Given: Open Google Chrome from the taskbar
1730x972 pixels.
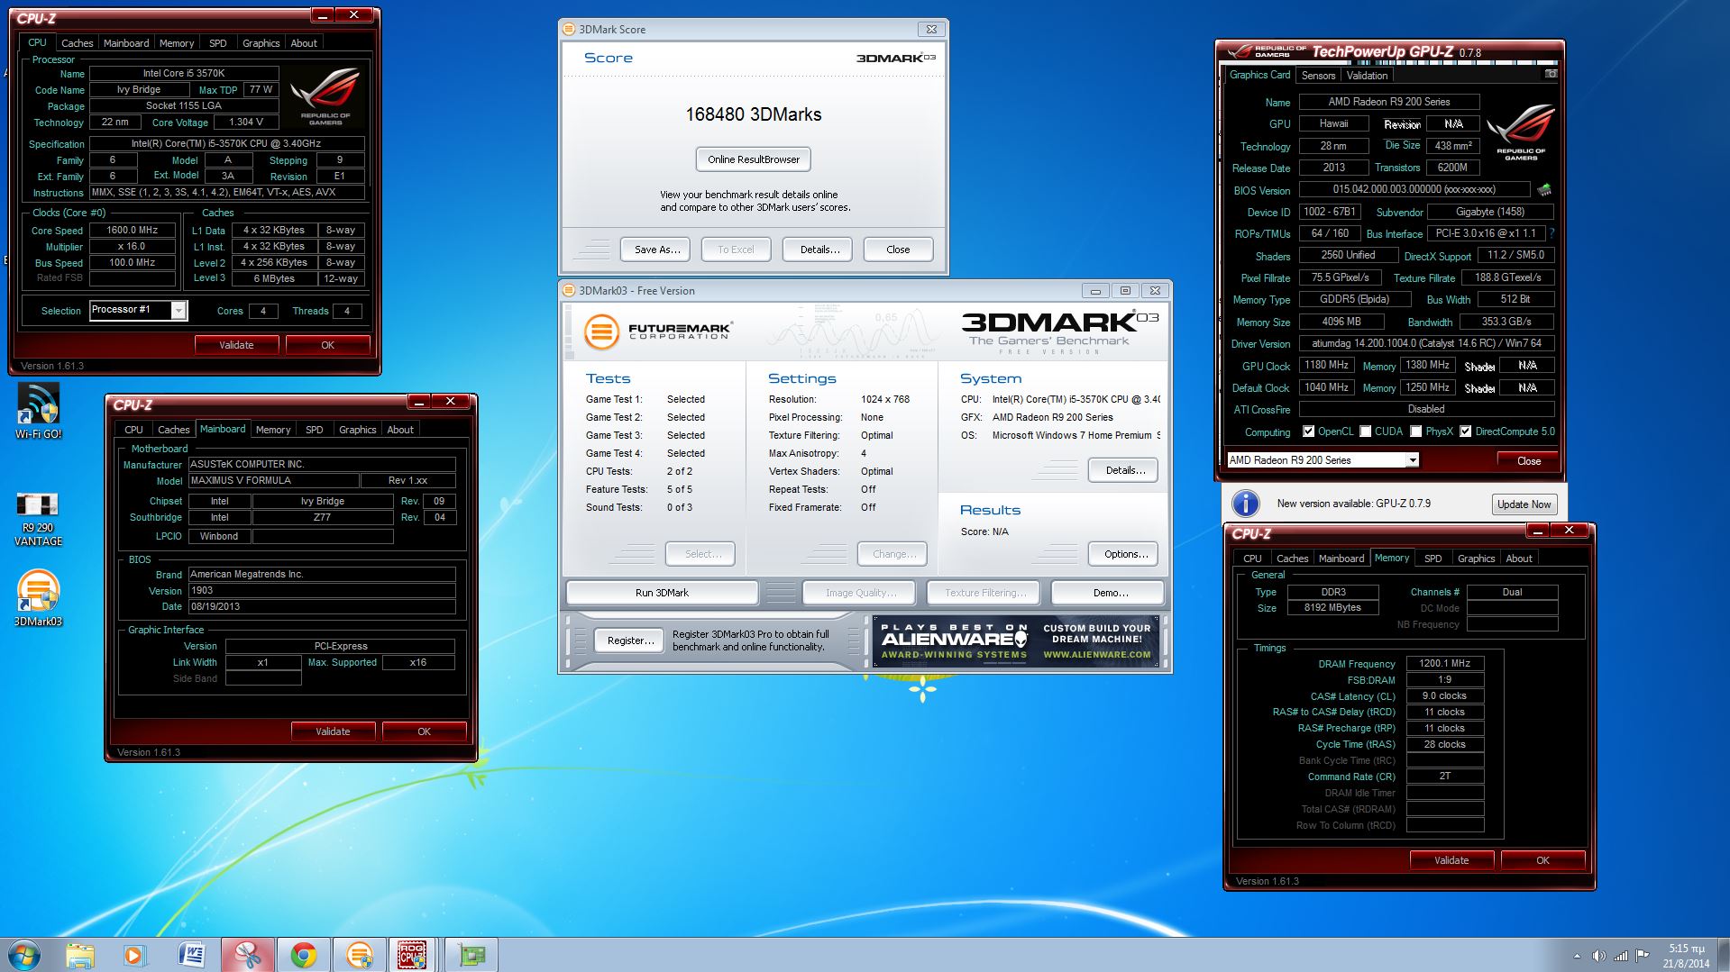Looking at the screenshot, I should click(303, 955).
